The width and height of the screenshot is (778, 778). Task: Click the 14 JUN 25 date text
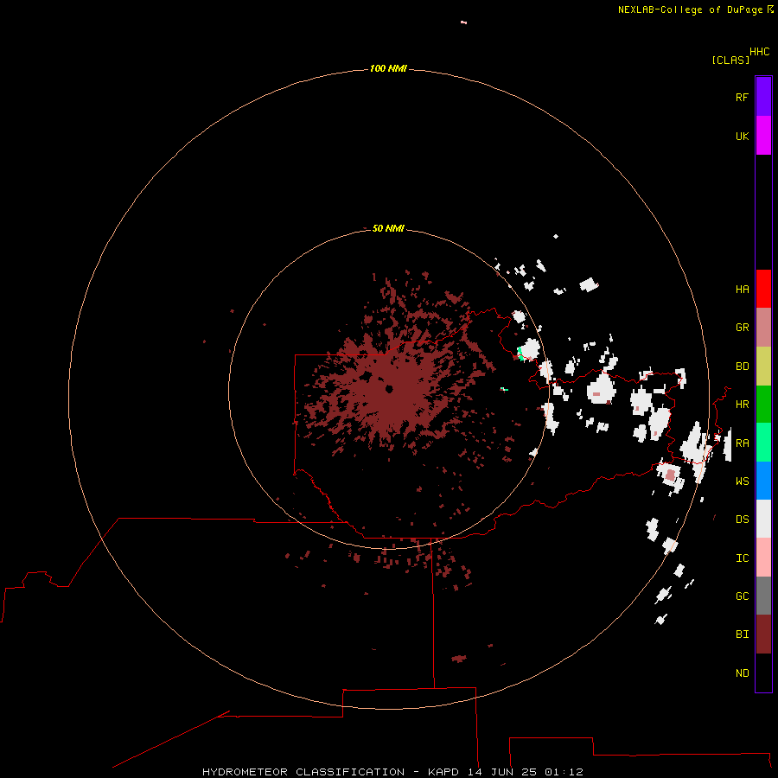pyautogui.click(x=502, y=772)
